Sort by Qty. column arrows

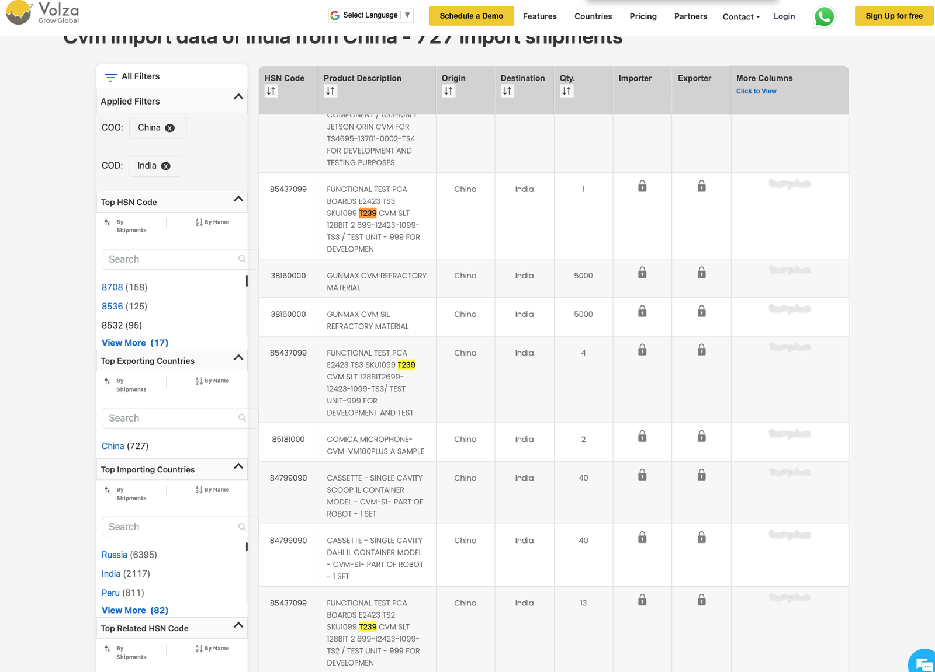pyautogui.click(x=566, y=91)
